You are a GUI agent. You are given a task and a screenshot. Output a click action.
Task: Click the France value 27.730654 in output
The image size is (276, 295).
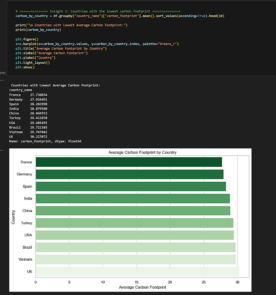(x=39, y=95)
